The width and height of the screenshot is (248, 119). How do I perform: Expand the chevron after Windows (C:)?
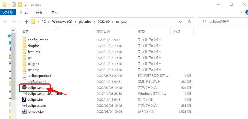(75, 22)
